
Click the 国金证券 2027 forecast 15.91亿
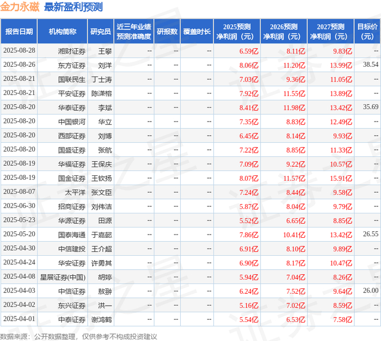(341, 179)
